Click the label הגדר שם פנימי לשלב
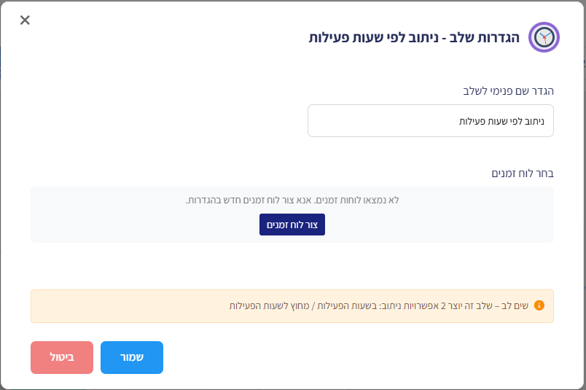 pyautogui.click(x=508, y=91)
